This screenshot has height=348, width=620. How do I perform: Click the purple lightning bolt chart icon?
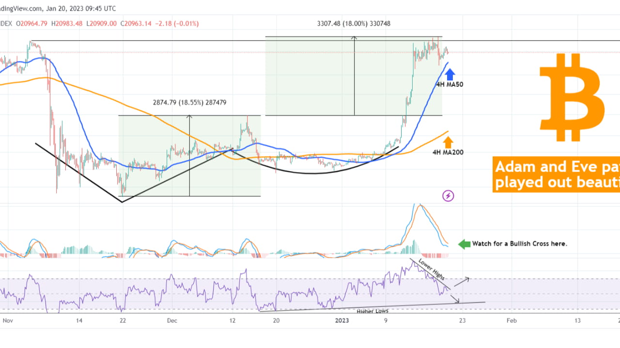(448, 196)
